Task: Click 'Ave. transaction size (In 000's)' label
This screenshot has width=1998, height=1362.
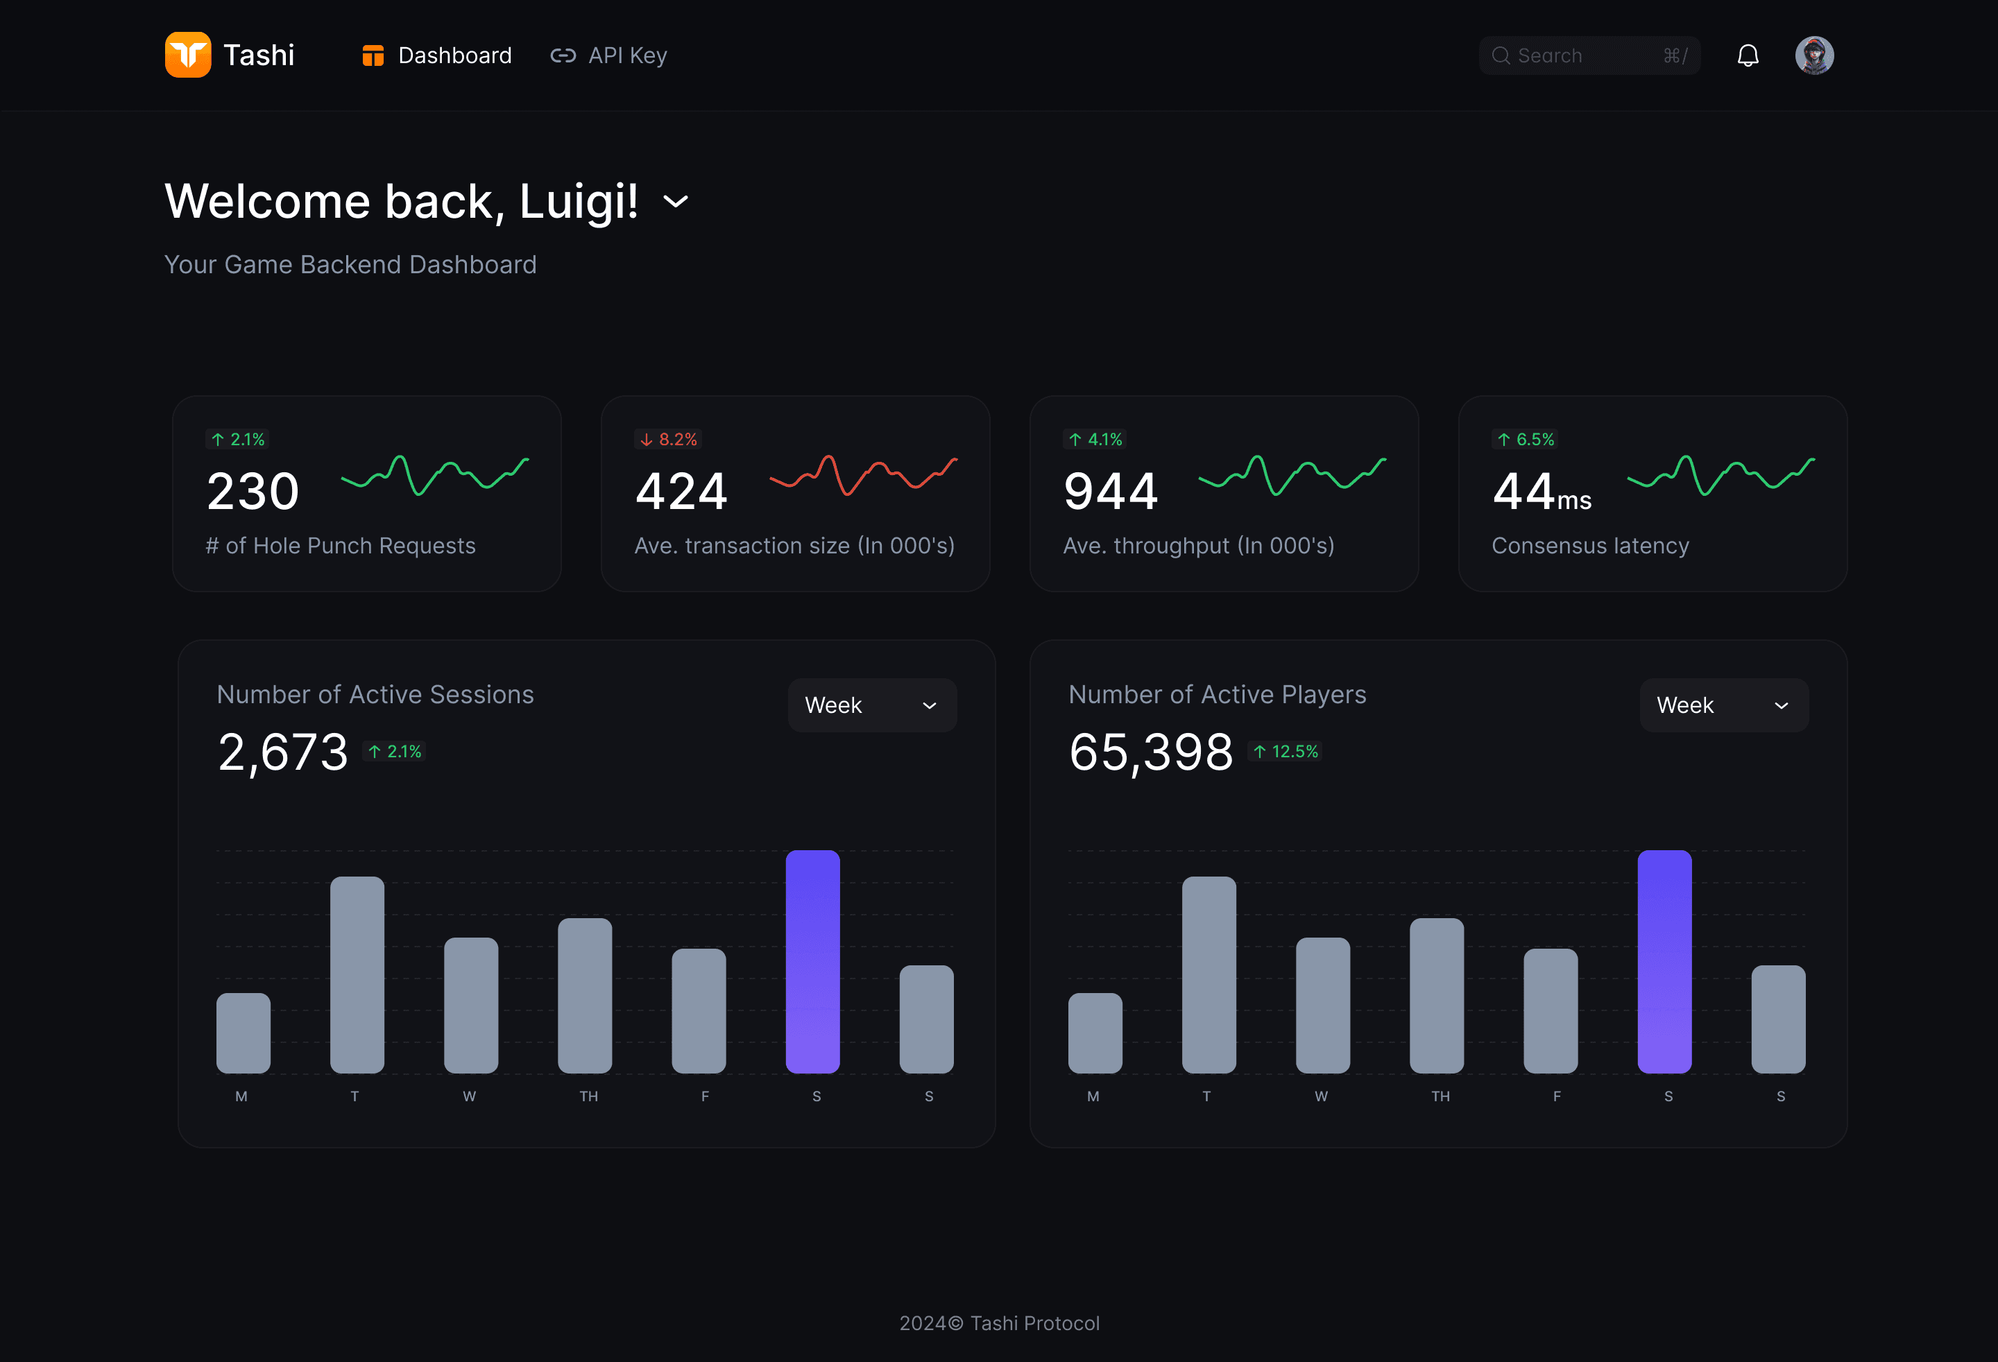Action: pyautogui.click(x=794, y=546)
